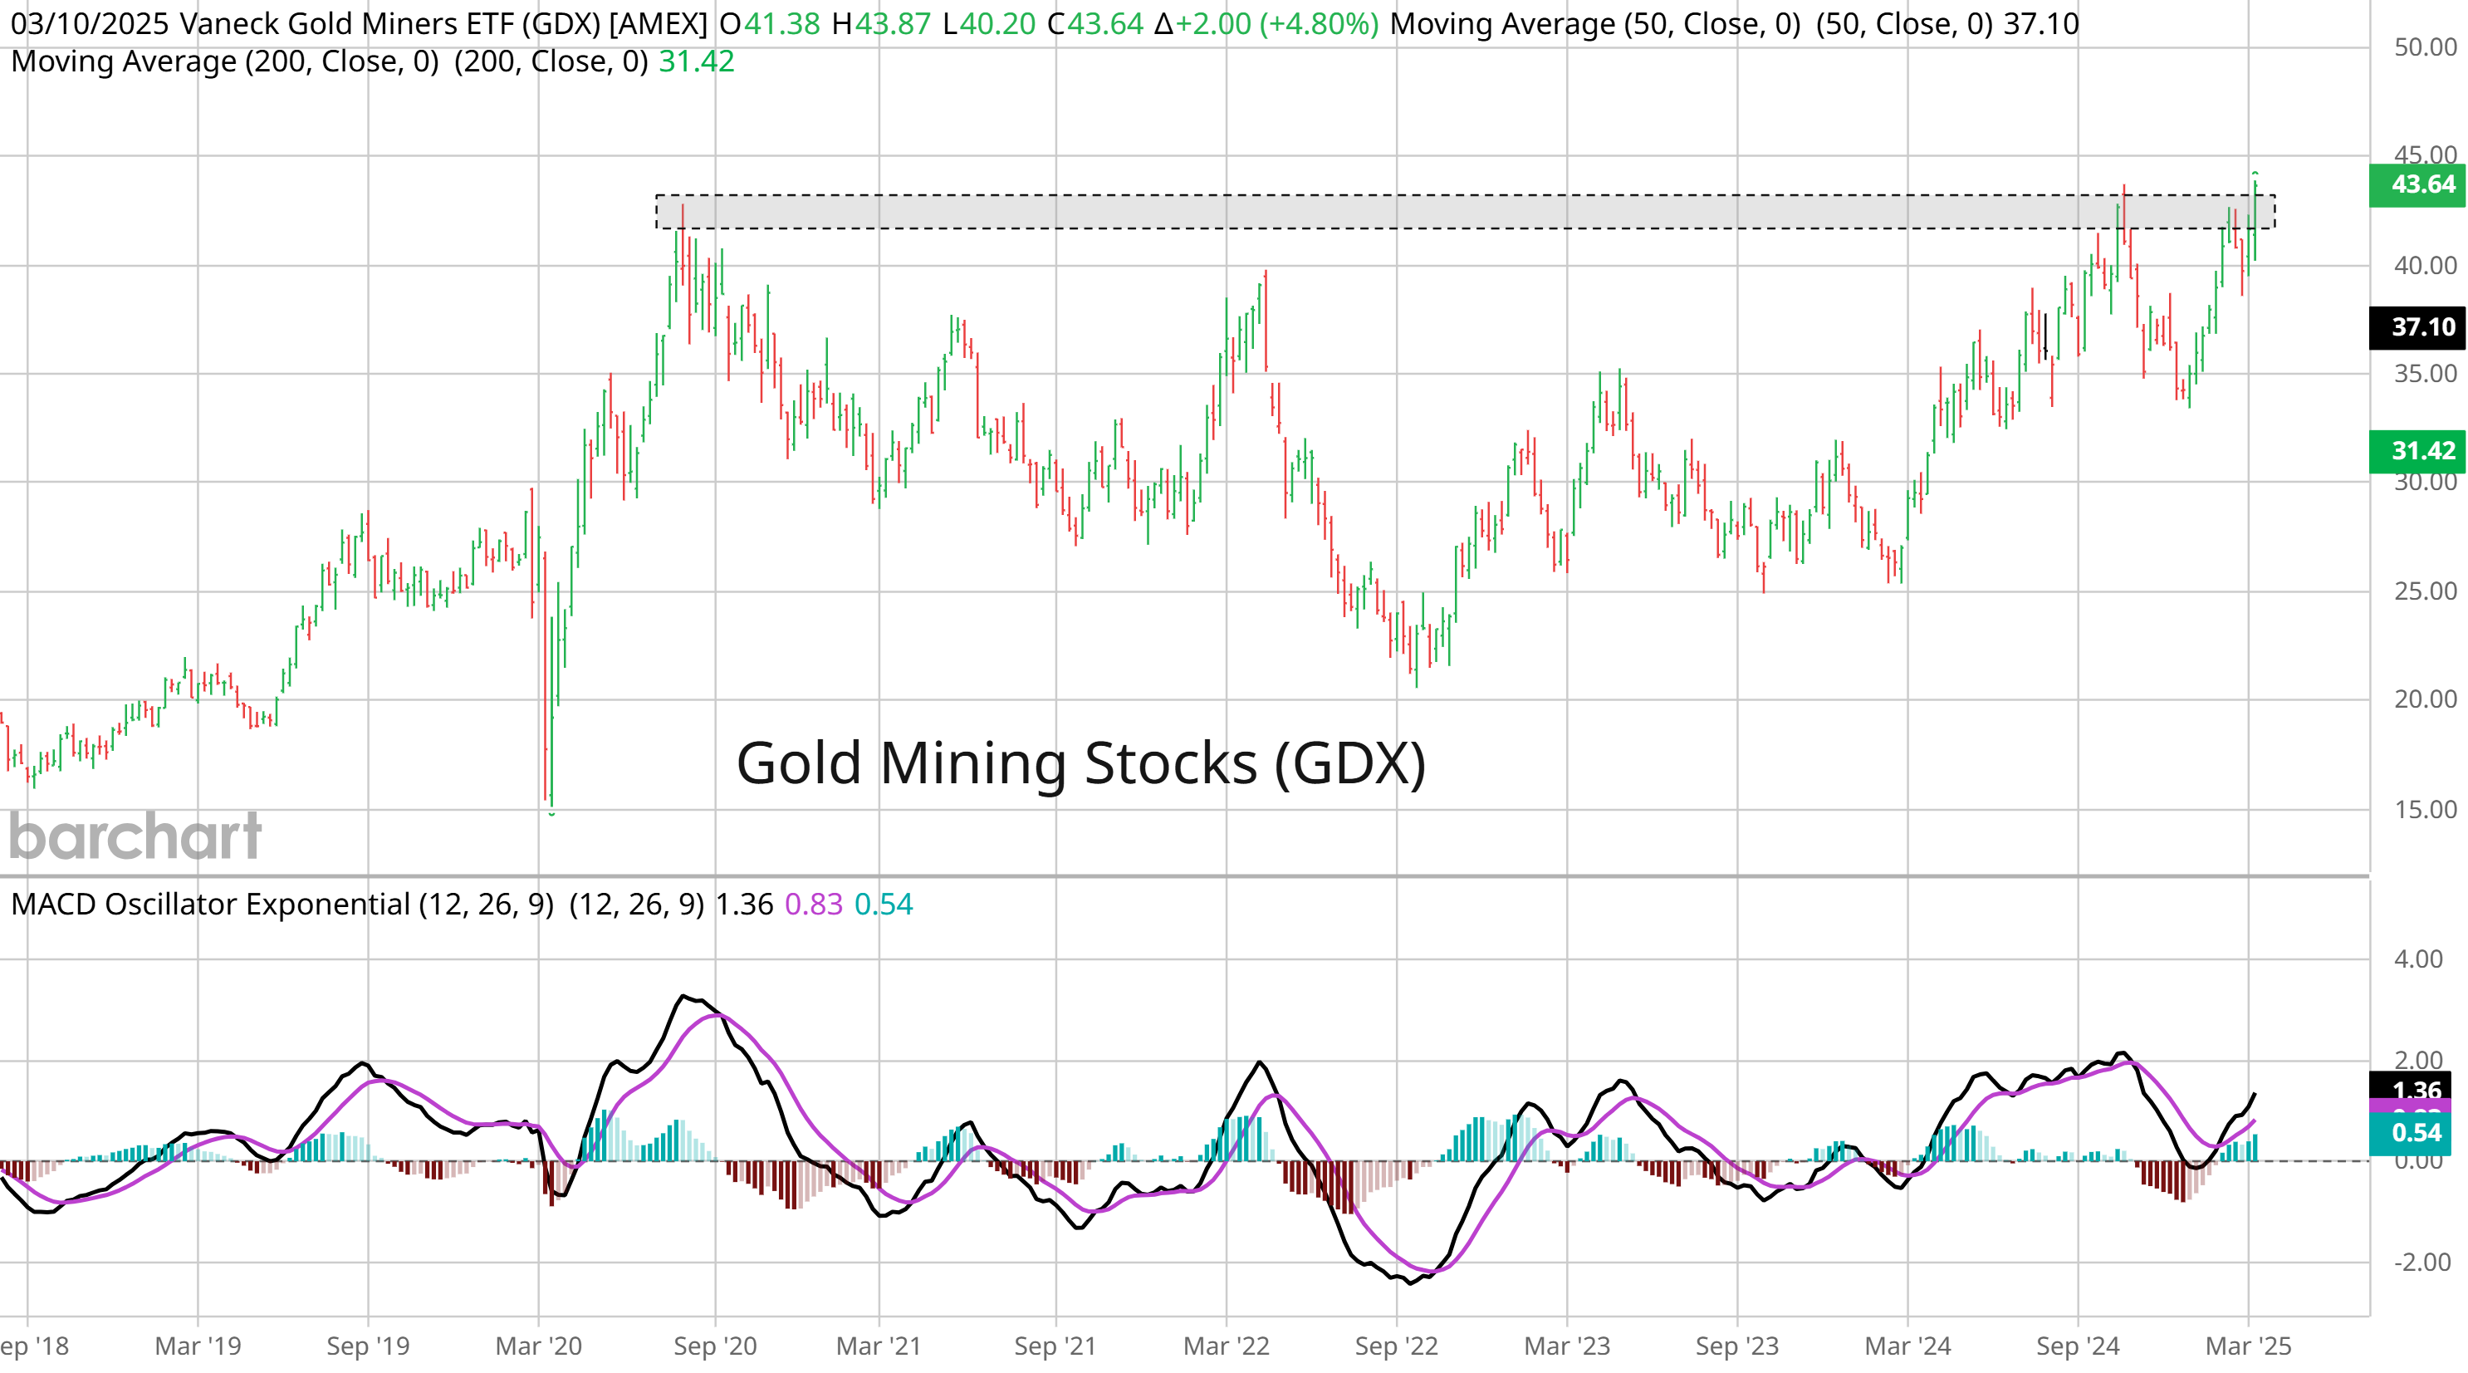This screenshot has width=2468, height=1373.
Task: Click the H43.87 high value
Action: [x=881, y=24]
